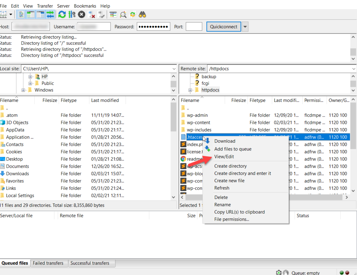The height and width of the screenshot is (275, 357).
Task: Refresh the file and folder lists
Action: pyautogui.click(x=62, y=15)
